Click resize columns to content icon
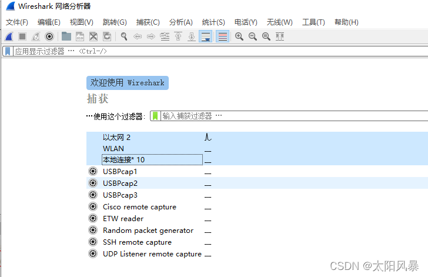Screen dimensions: 428x277 click(x=280, y=36)
